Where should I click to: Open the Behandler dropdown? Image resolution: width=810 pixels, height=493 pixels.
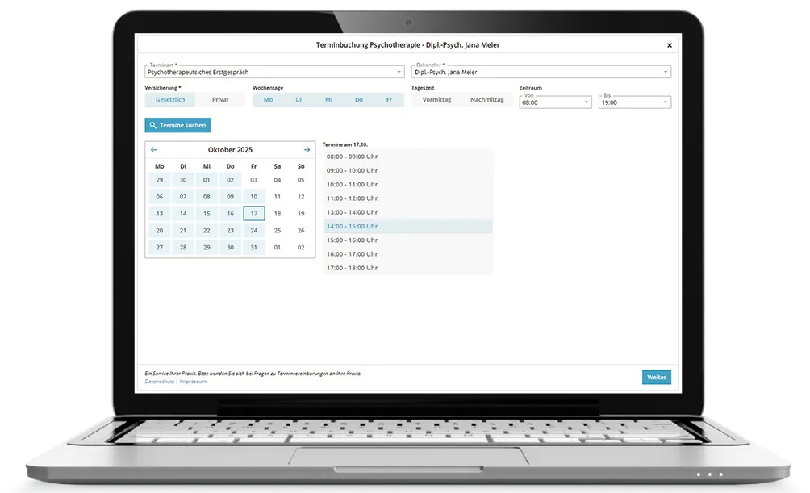click(541, 72)
